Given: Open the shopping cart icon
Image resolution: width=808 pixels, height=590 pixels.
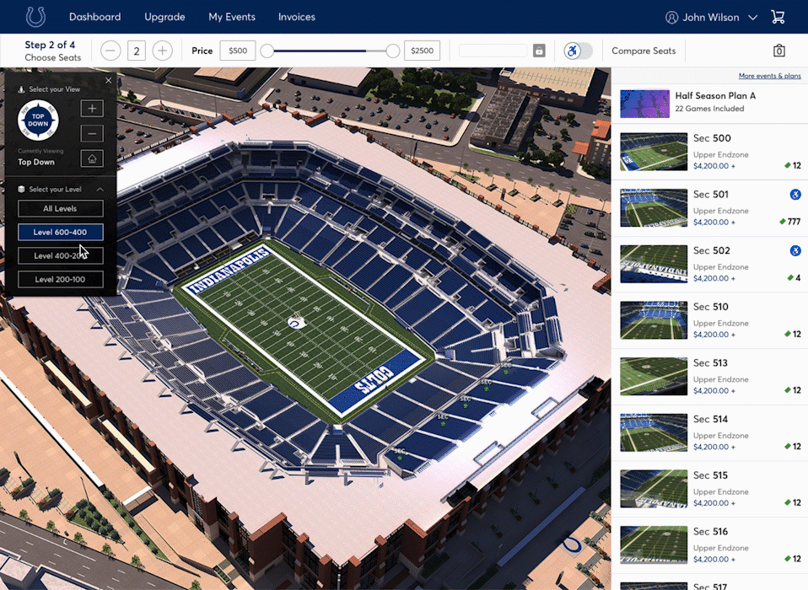Looking at the screenshot, I should click(x=778, y=17).
